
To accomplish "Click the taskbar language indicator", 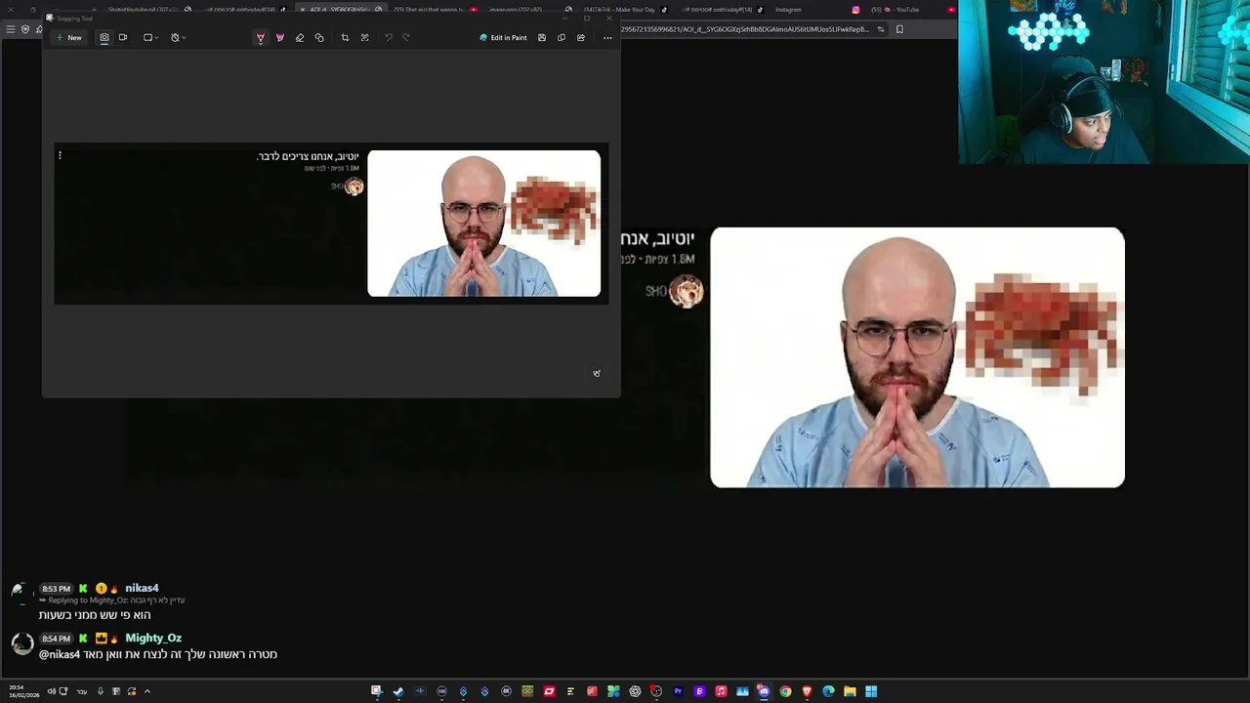I will coord(82,691).
